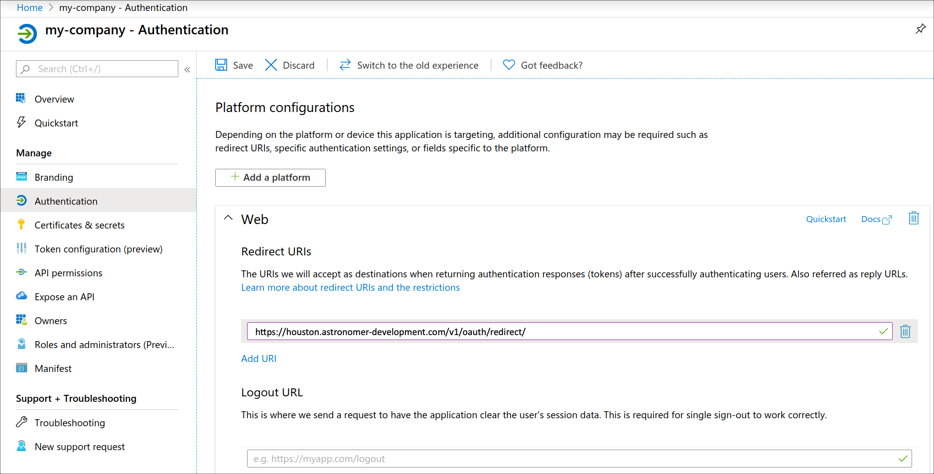This screenshot has height=474, width=934.
Task: Open Certificates & secrets menu item
Action: click(79, 225)
